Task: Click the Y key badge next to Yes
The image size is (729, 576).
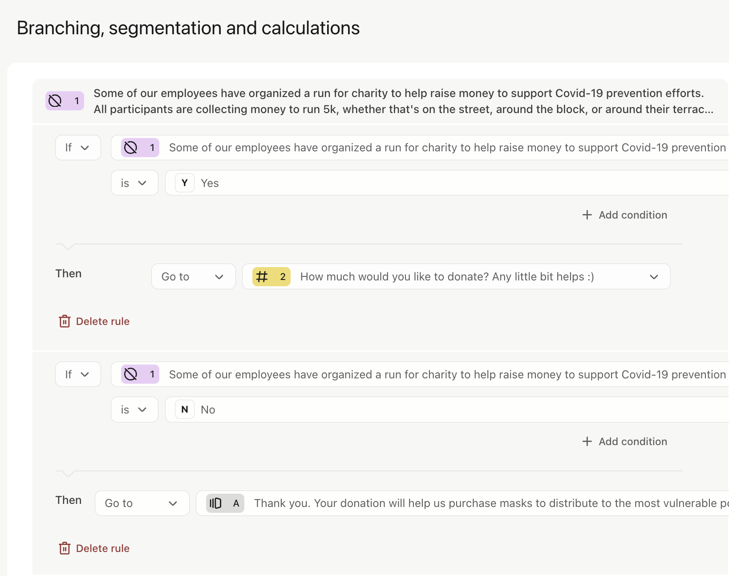Action: click(x=185, y=183)
